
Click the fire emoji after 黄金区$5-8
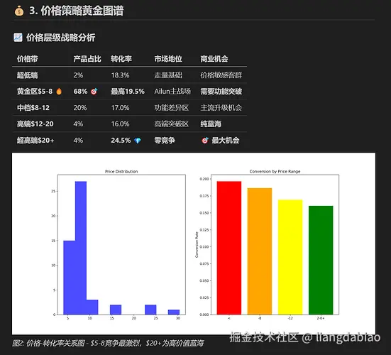[59, 92]
